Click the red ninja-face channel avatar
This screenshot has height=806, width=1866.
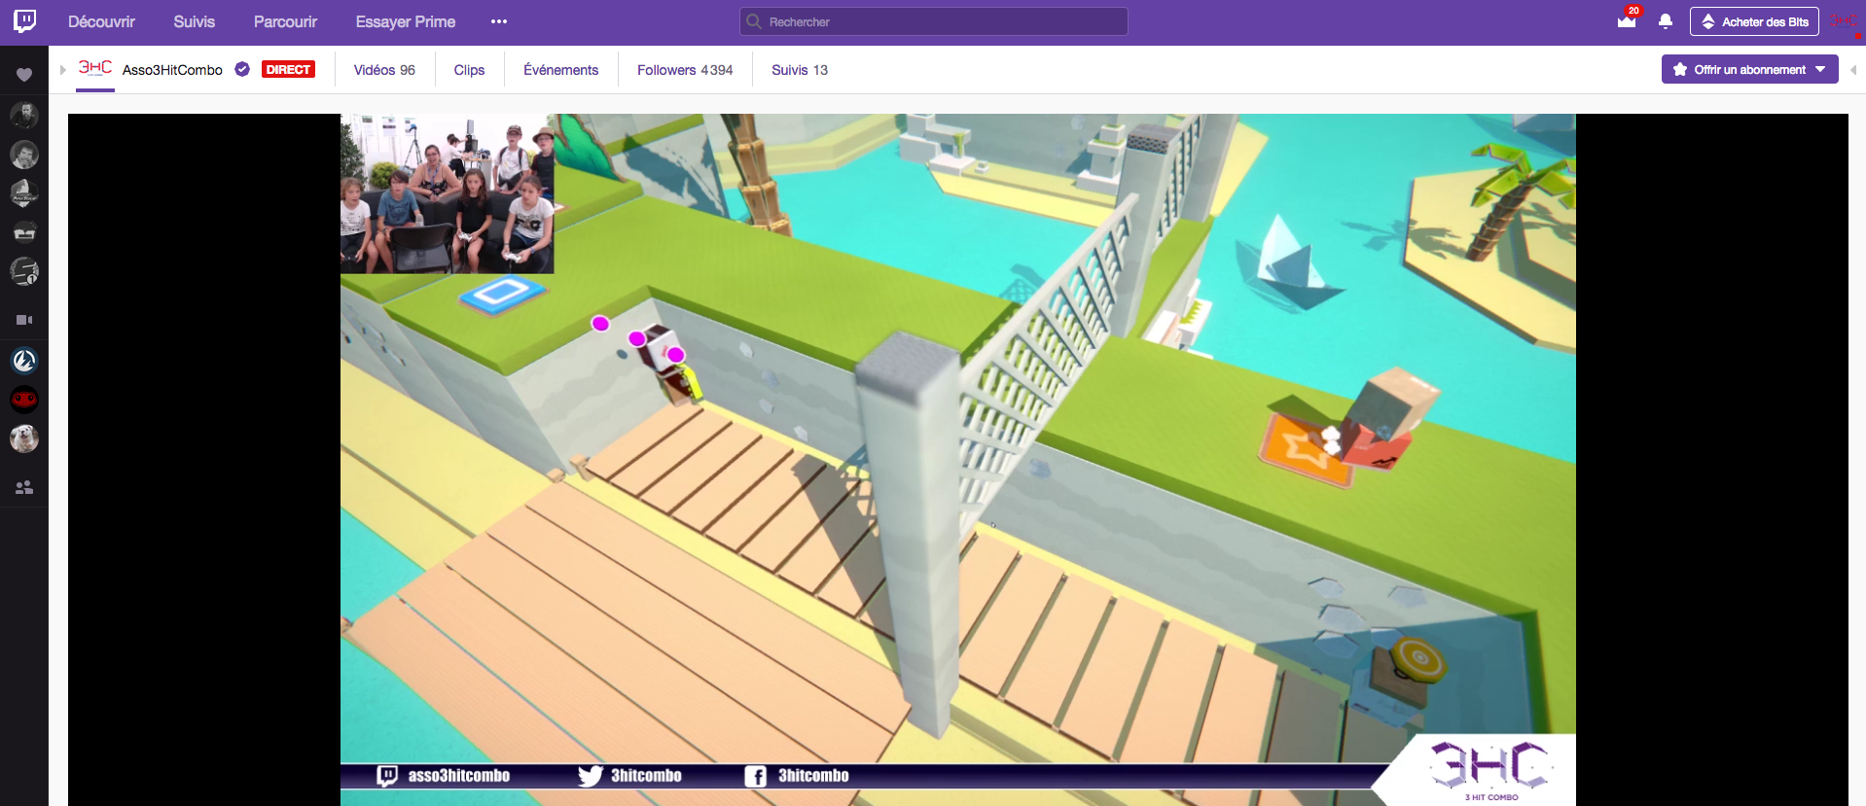24,400
